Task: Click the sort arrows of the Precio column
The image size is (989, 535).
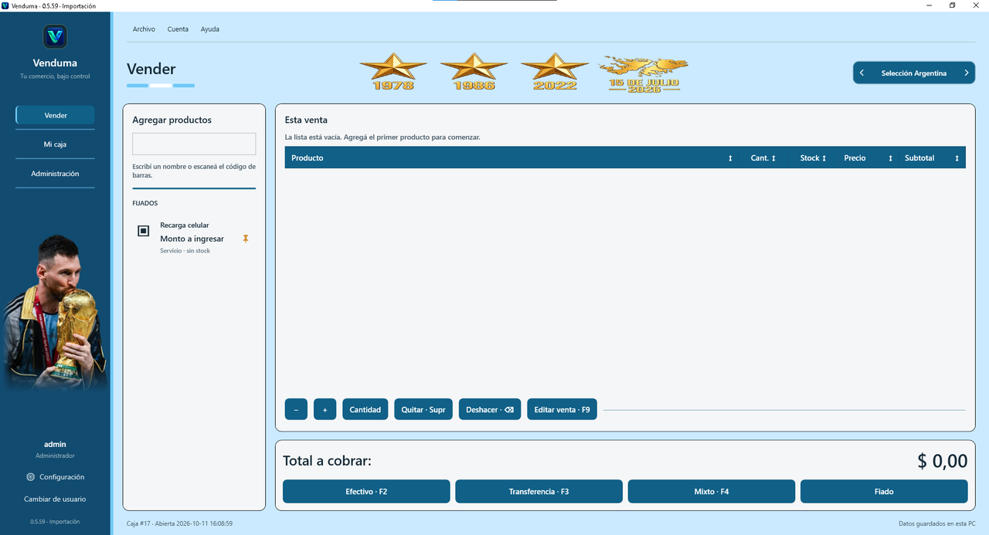Action: point(890,158)
